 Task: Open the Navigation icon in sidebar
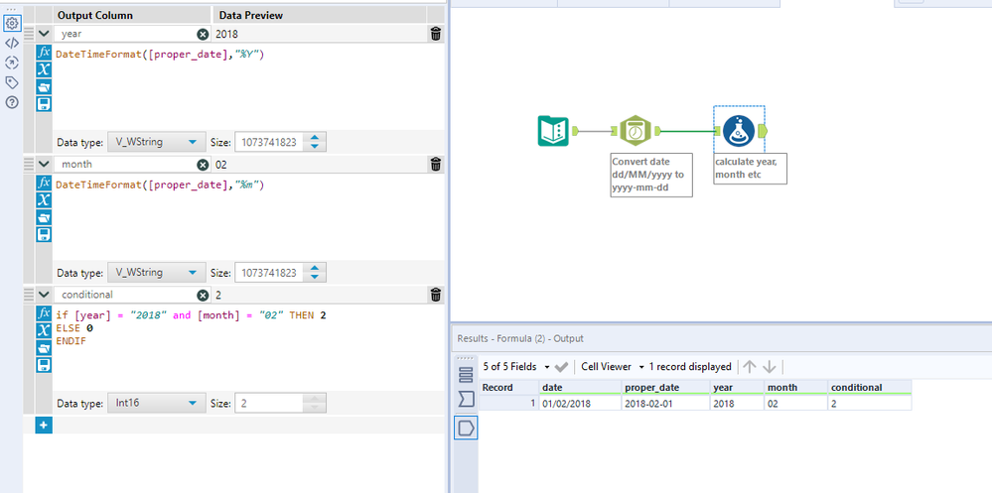tap(11, 62)
